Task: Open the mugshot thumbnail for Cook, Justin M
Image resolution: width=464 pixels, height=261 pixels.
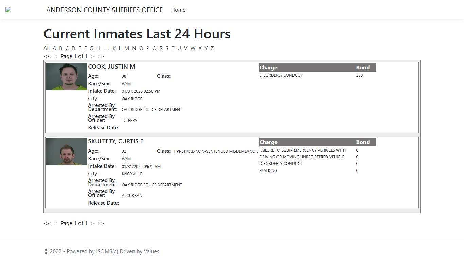Action: (x=67, y=76)
